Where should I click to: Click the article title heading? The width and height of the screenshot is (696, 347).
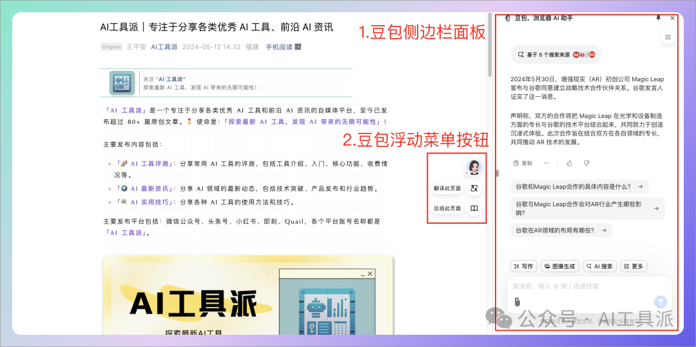(217, 27)
